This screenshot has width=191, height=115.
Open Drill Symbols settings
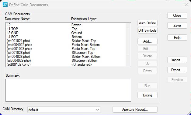tap(148, 30)
